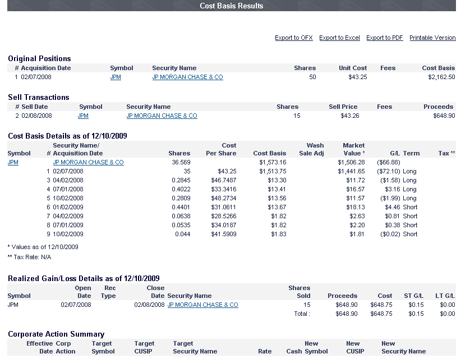Image resolution: width=470 pixels, height=363 pixels.
Task: Click the Original Positions cost basis "$2,162.50"
Action: click(441, 77)
